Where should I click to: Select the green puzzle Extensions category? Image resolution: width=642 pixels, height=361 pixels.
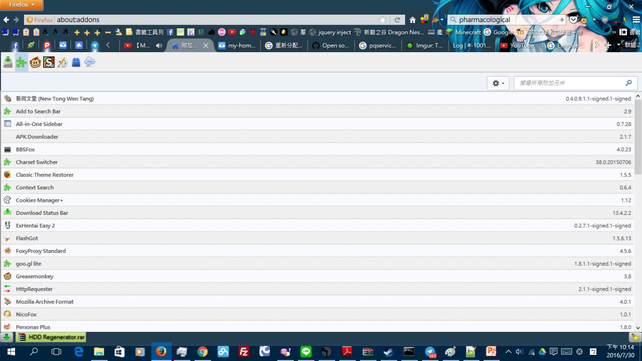21,62
